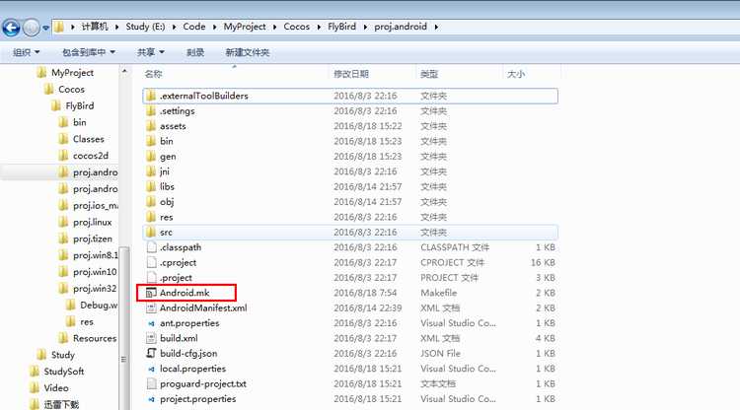Select Resources folder in navigation tree
Image resolution: width=740 pixels, height=410 pixels.
tap(95, 338)
